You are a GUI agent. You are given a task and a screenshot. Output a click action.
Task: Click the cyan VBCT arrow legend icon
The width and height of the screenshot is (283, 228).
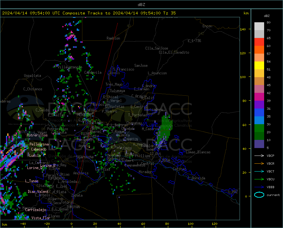[x=259, y=171]
